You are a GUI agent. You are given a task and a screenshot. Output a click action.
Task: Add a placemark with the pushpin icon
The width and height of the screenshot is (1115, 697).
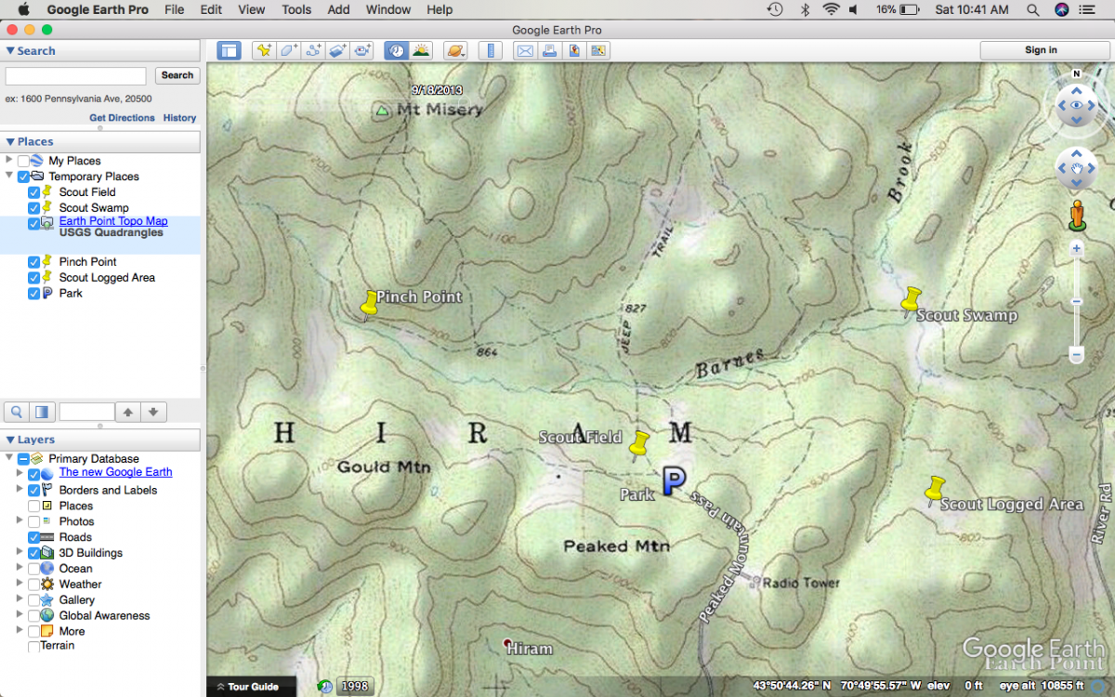265,50
